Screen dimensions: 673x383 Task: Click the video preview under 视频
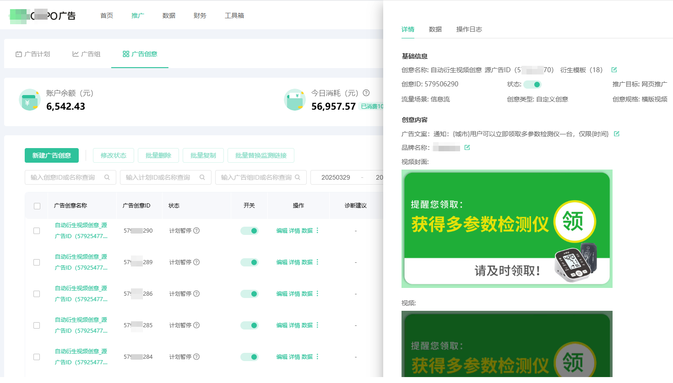pyautogui.click(x=507, y=344)
